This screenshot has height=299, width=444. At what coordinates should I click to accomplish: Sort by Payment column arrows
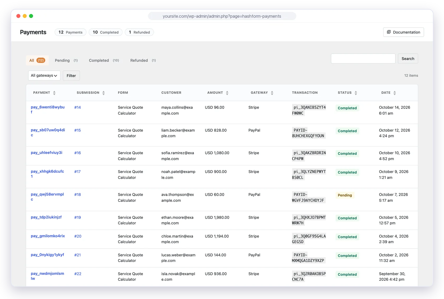tap(54, 93)
